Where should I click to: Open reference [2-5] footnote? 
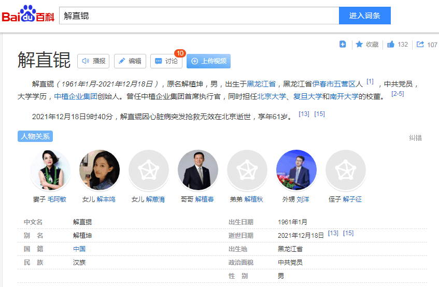point(398,94)
